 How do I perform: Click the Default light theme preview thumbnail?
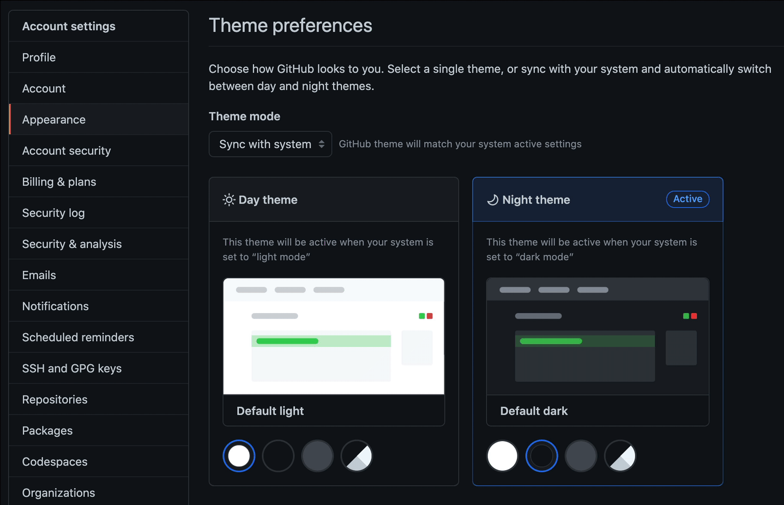click(x=333, y=336)
